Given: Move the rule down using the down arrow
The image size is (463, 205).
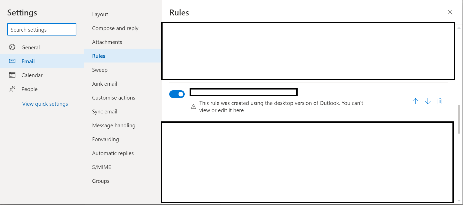Looking at the screenshot, I should 428,101.
